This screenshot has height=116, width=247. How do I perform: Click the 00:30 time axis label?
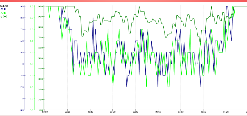tap(113, 112)
